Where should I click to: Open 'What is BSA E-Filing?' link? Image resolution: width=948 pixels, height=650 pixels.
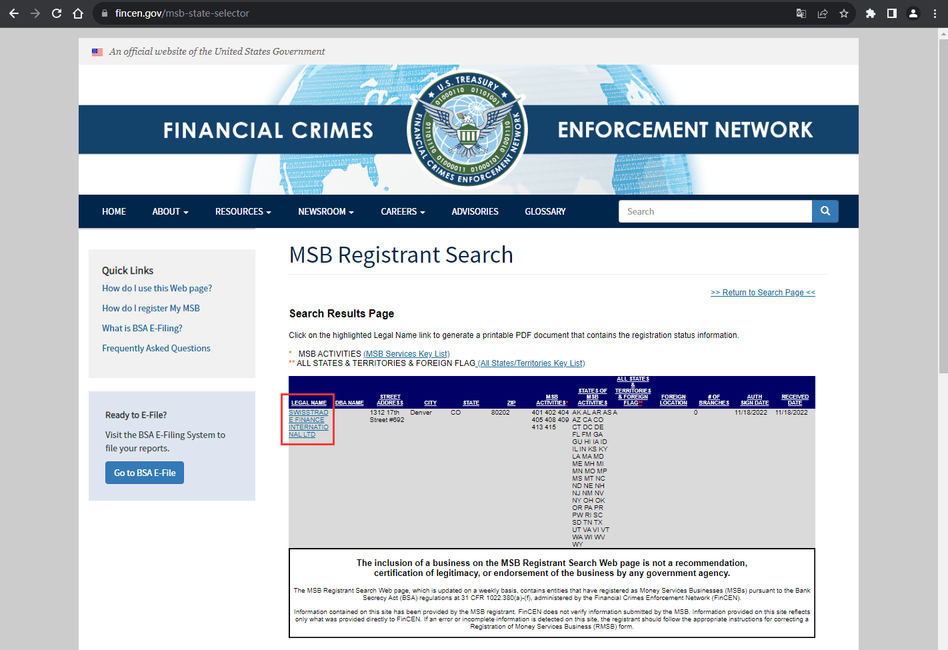(x=142, y=328)
